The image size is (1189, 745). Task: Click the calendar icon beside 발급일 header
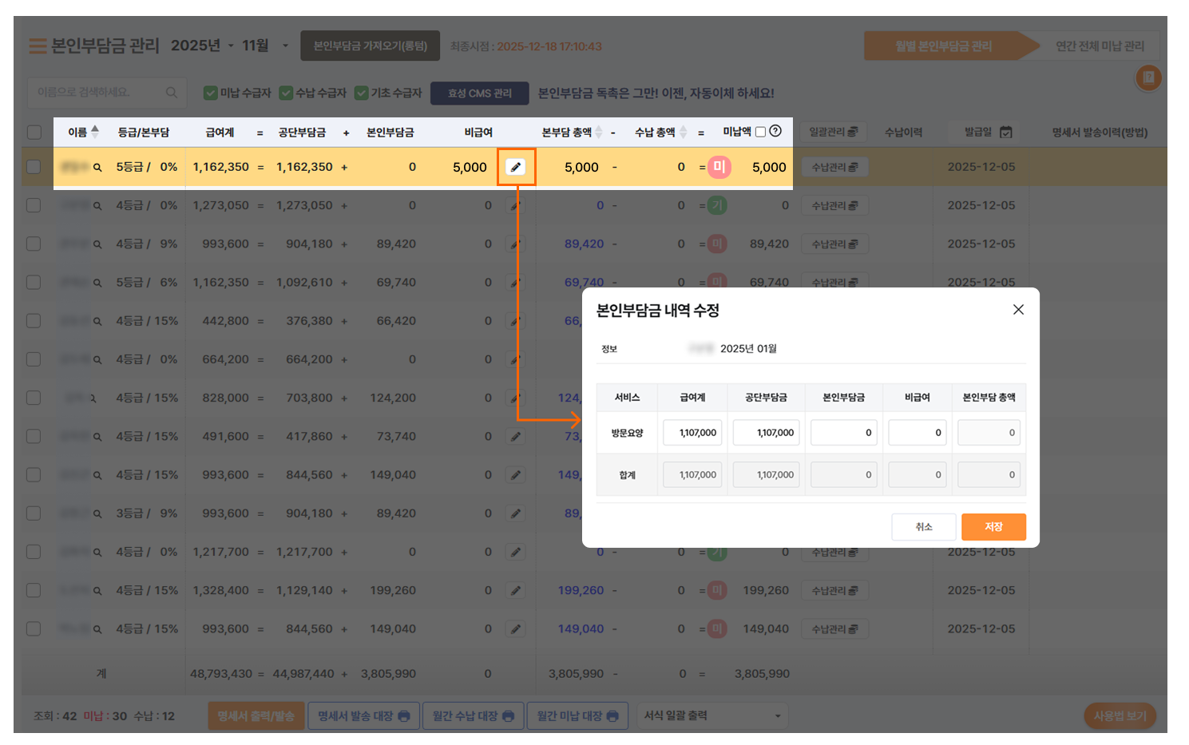point(1005,133)
